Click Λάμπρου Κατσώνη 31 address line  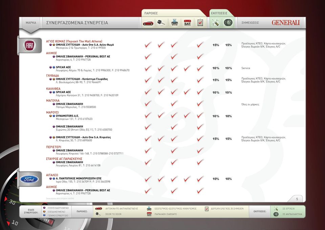coord(87,96)
